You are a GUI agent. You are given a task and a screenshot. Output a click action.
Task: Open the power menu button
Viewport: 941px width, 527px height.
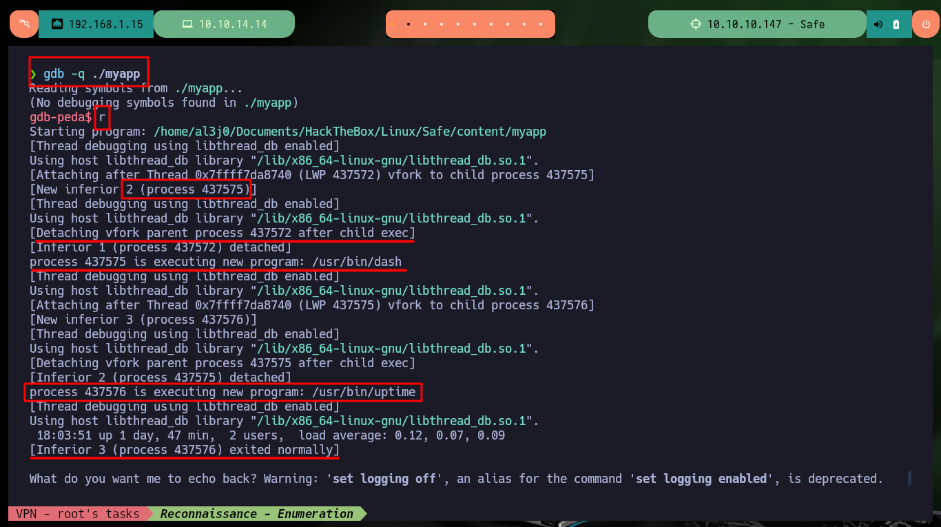point(926,24)
